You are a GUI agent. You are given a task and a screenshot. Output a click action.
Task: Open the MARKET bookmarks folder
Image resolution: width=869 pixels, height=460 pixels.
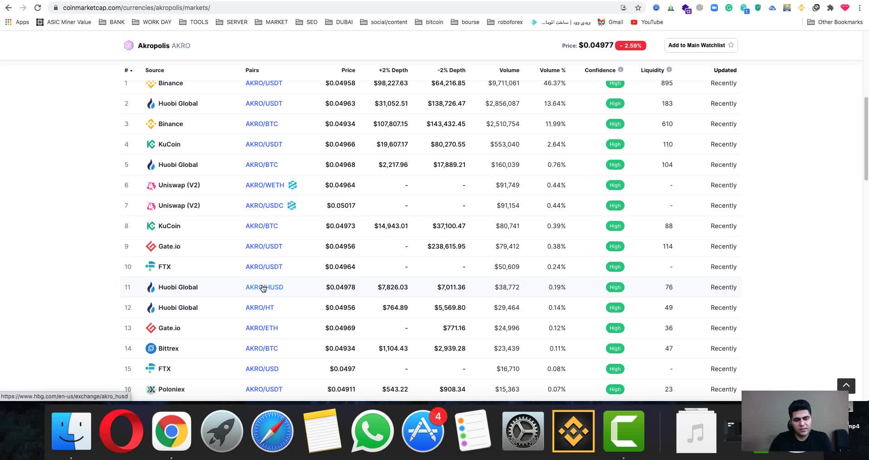pyautogui.click(x=271, y=22)
